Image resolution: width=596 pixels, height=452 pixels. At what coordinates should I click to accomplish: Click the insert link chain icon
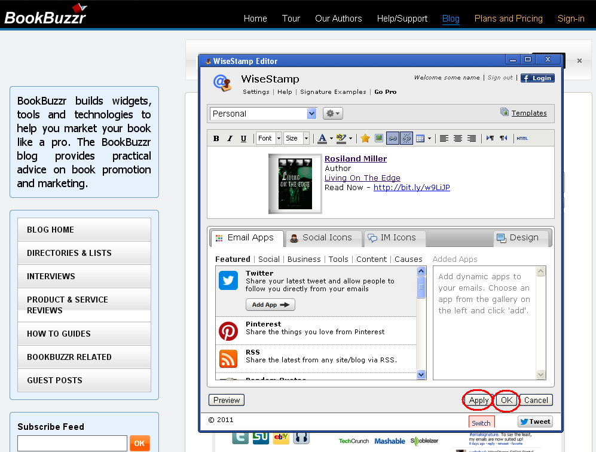pyautogui.click(x=393, y=139)
